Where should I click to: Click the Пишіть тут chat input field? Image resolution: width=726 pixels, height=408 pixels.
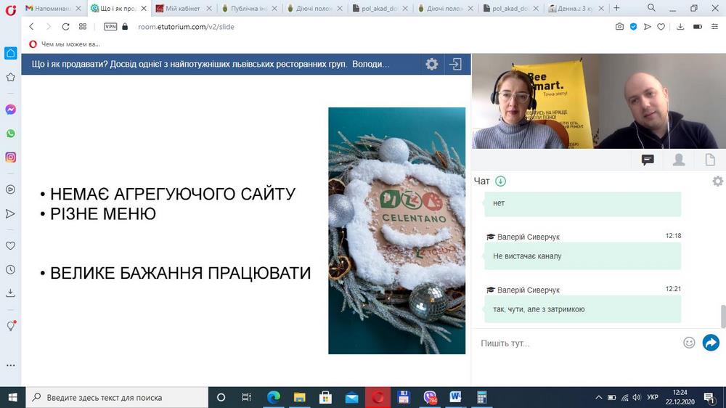pyautogui.click(x=577, y=343)
